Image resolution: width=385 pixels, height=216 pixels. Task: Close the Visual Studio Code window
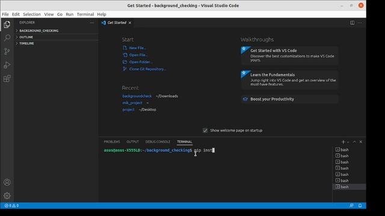tap(361, 5)
